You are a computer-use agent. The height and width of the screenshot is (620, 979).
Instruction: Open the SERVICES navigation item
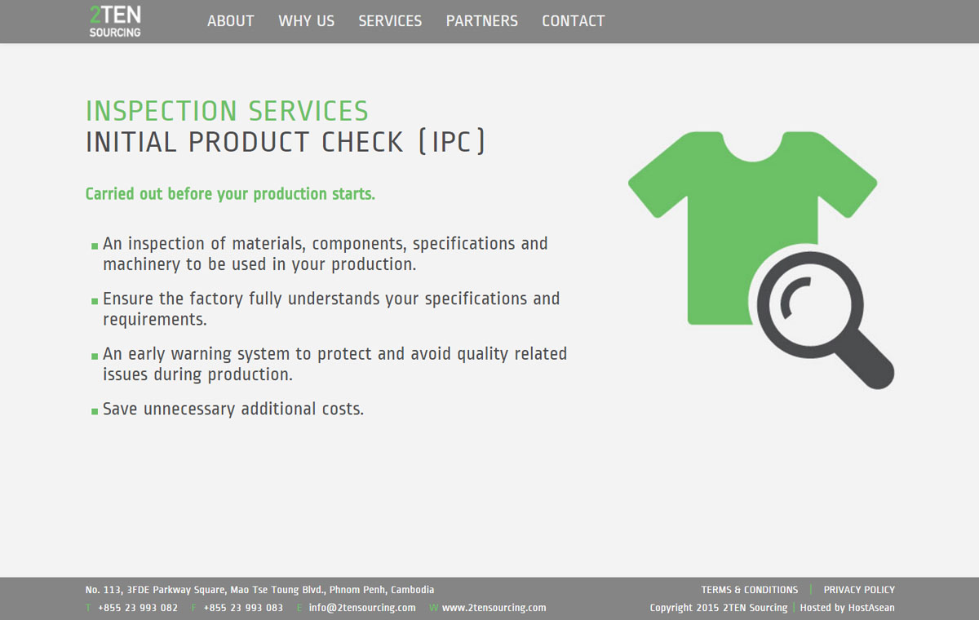(390, 21)
